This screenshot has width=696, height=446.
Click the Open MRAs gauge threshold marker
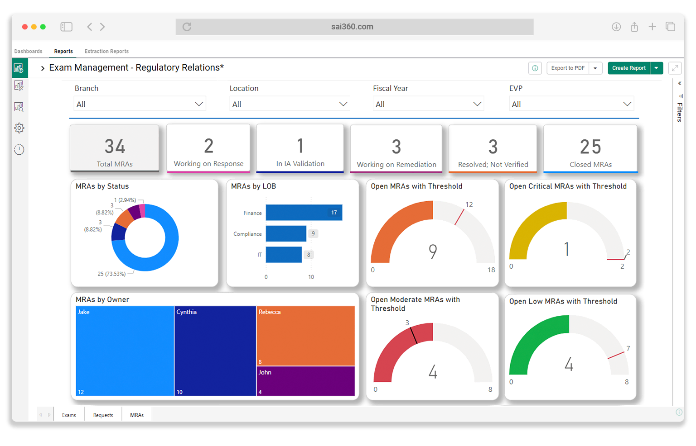[459, 216]
